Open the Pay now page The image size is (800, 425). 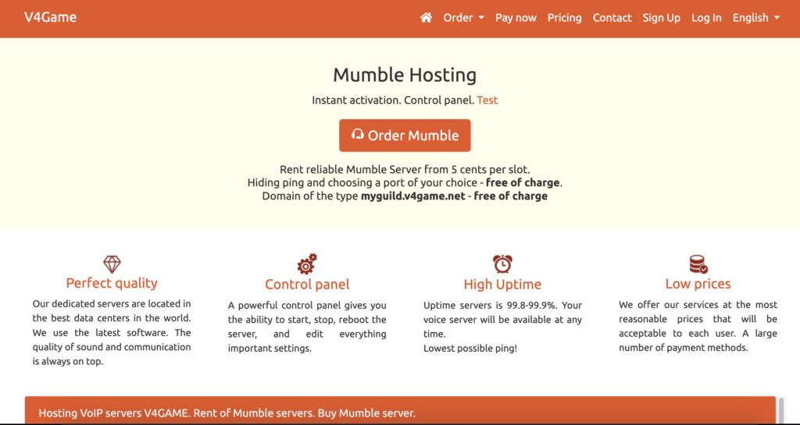[x=516, y=18]
